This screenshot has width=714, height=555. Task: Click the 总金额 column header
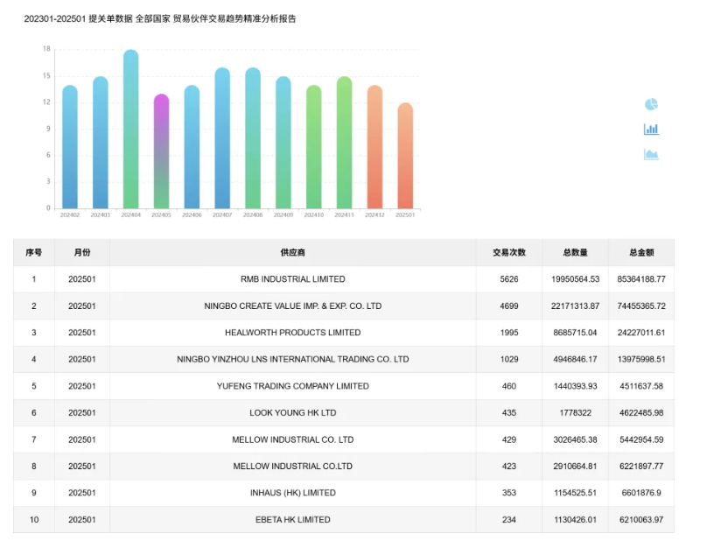tap(640, 252)
